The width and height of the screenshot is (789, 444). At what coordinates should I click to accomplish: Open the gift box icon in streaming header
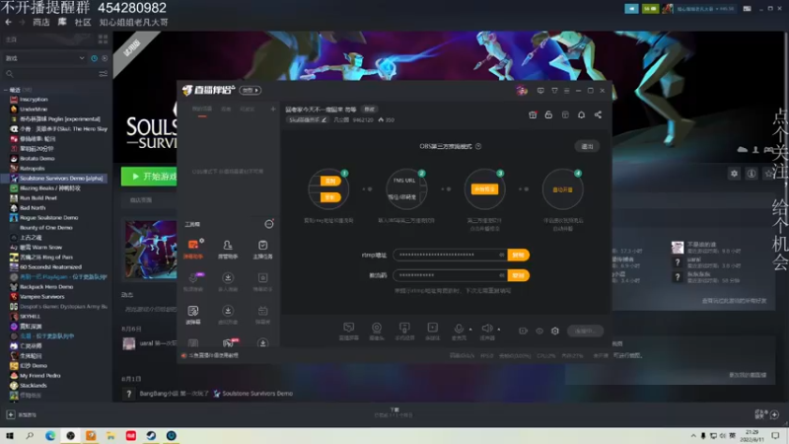533,114
